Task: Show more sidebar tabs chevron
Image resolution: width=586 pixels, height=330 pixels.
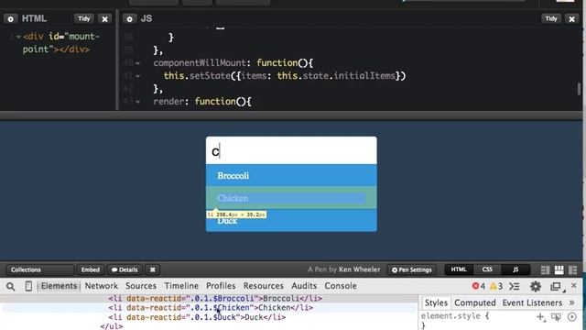Action: pyautogui.click(x=571, y=302)
